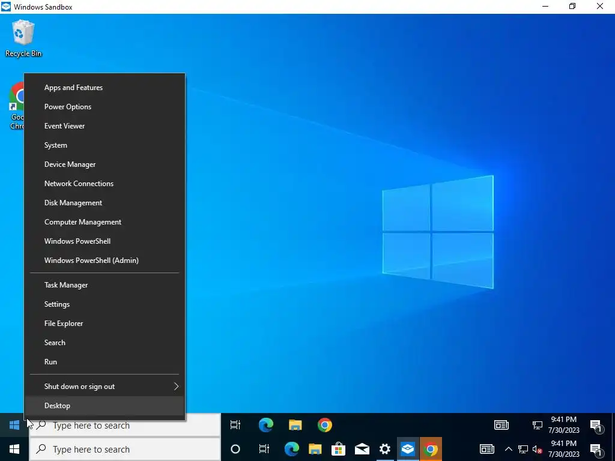Click the host network tray icon
The width and height of the screenshot is (615, 461).
523,449
